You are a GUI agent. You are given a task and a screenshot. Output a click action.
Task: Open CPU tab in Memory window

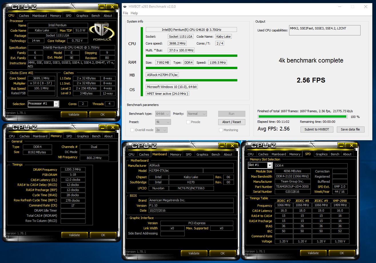pos(12,136)
